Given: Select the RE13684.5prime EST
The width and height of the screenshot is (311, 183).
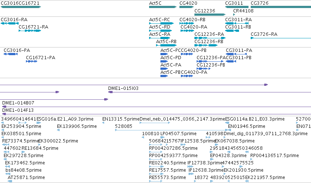Looking at the screenshot, I should pyautogui.click(x=23, y=152).
